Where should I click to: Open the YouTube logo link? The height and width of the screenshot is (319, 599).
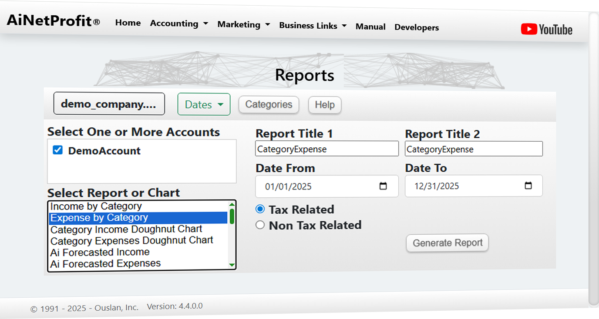546,30
